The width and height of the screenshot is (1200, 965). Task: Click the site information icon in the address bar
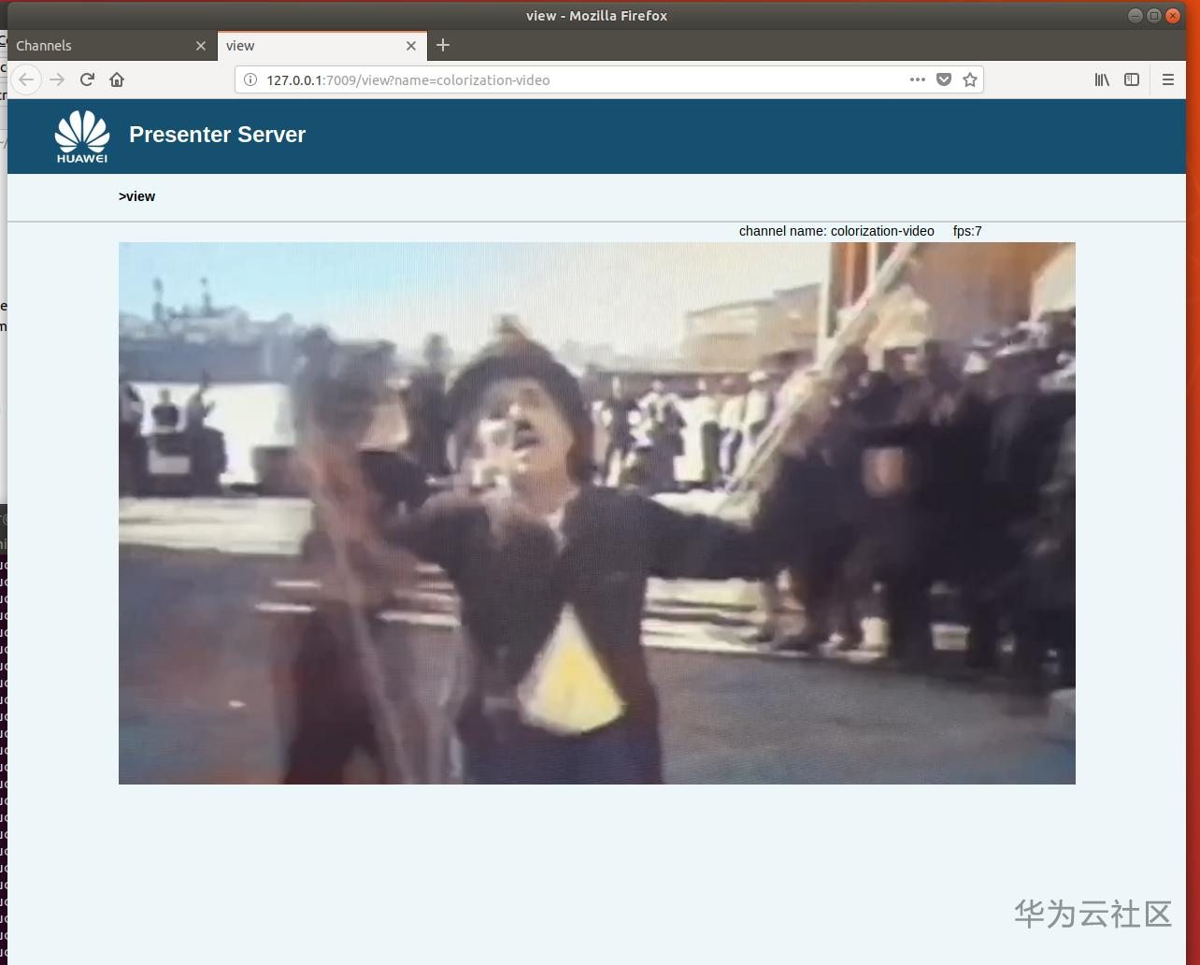250,79
